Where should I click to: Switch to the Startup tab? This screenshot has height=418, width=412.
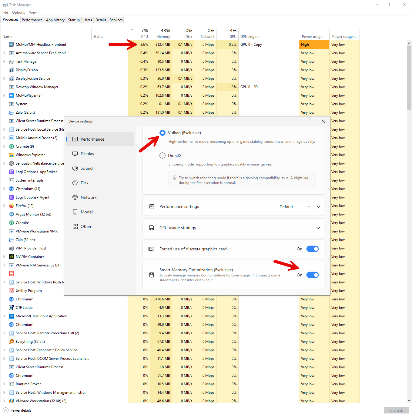74,20
